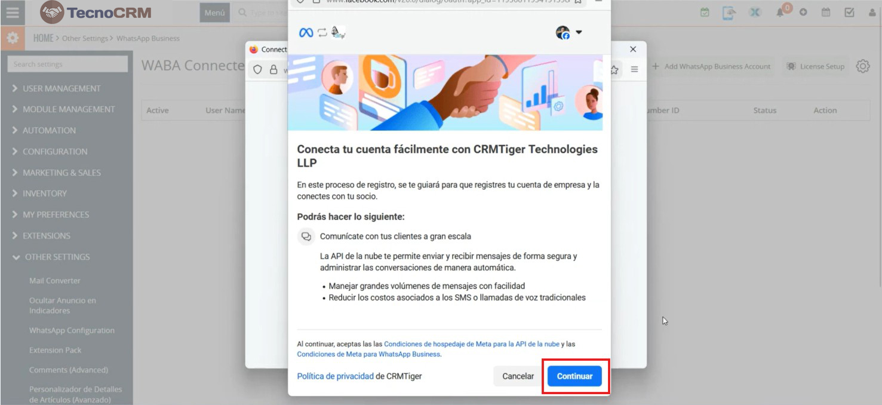Image resolution: width=882 pixels, height=405 pixels.
Task: Click the orange settings gear icon
Action: coord(13,38)
